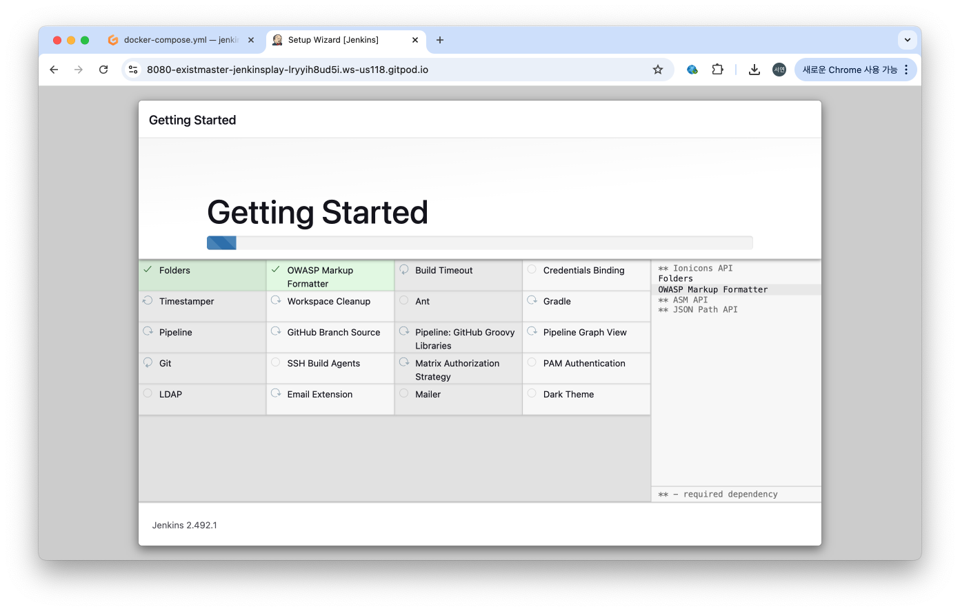The image size is (960, 611).
Task: Open a new browser tab
Action: click(440, 40)
